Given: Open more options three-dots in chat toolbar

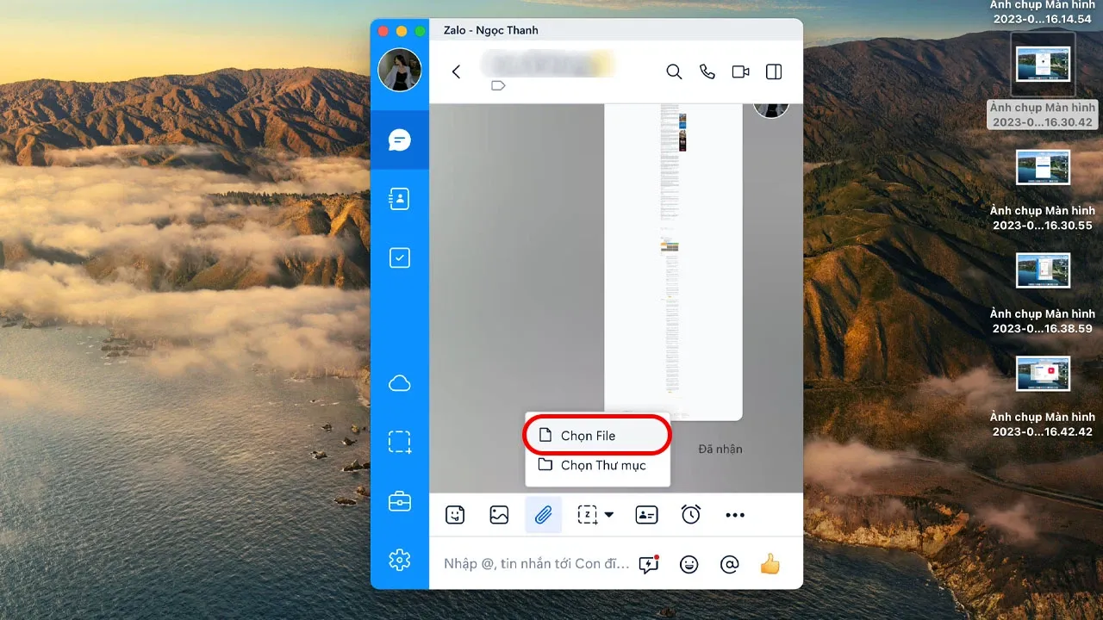Looking at the screenshot, I should click(x=735, y=515).
